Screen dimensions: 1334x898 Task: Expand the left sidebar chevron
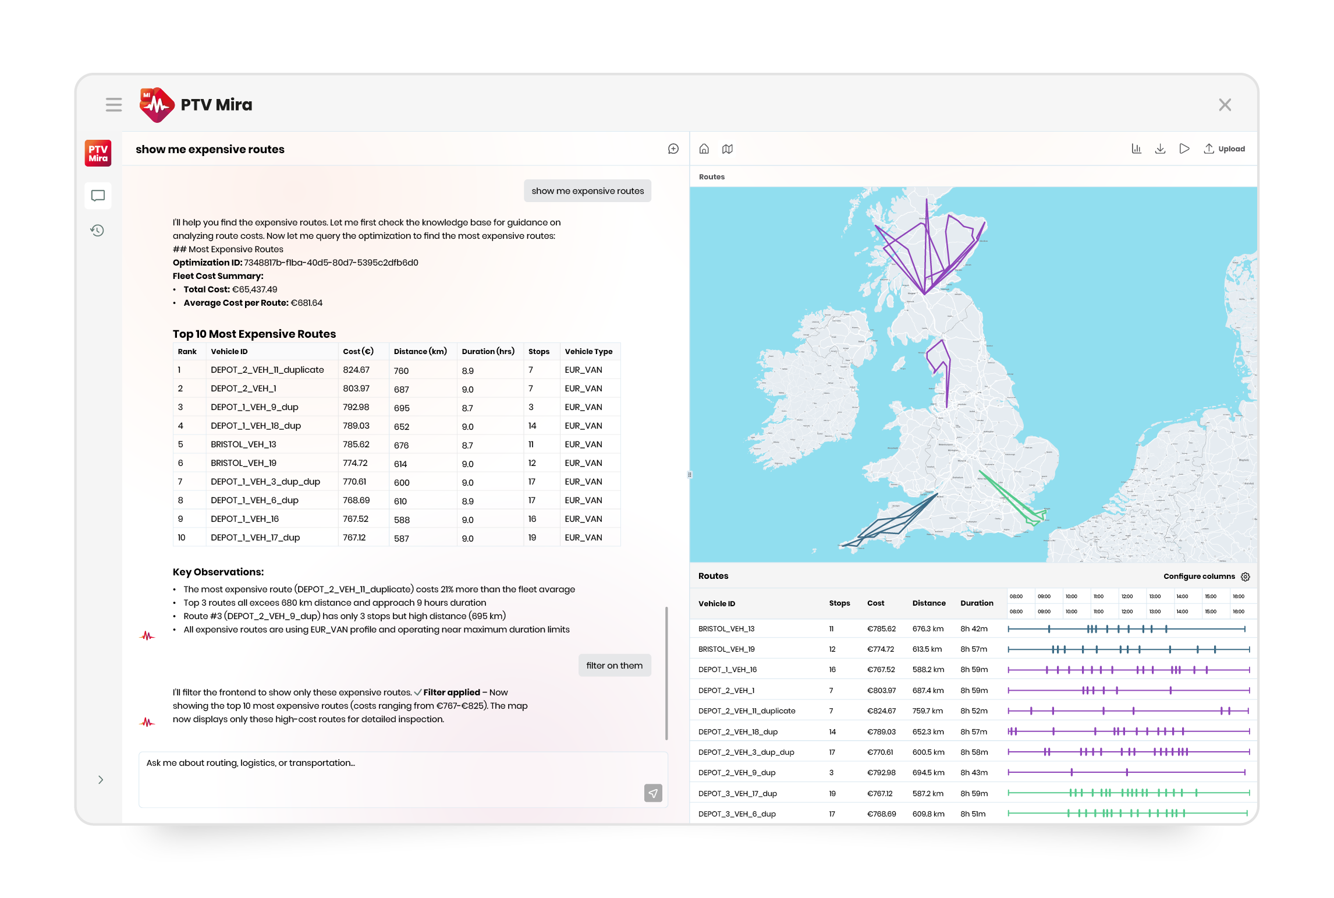[101, 780]
